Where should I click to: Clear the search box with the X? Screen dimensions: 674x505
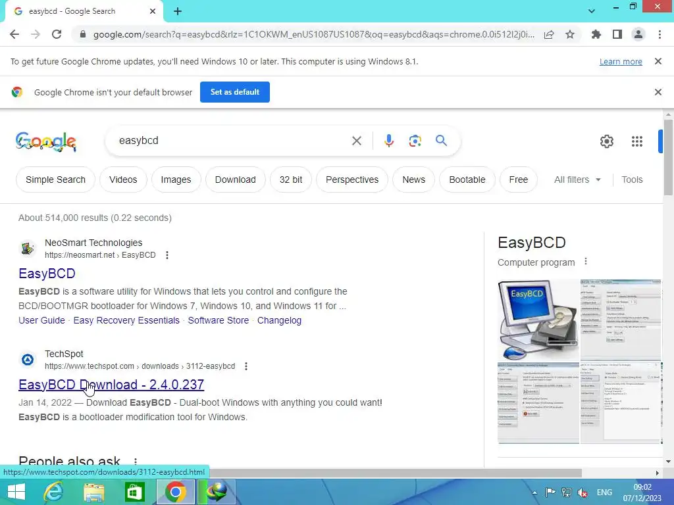tap(356, 141)
